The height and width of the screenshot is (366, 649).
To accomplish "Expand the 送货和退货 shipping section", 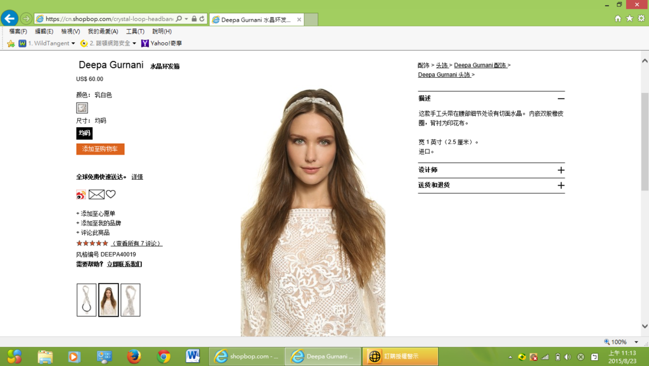I will click(x=561, y=186).
